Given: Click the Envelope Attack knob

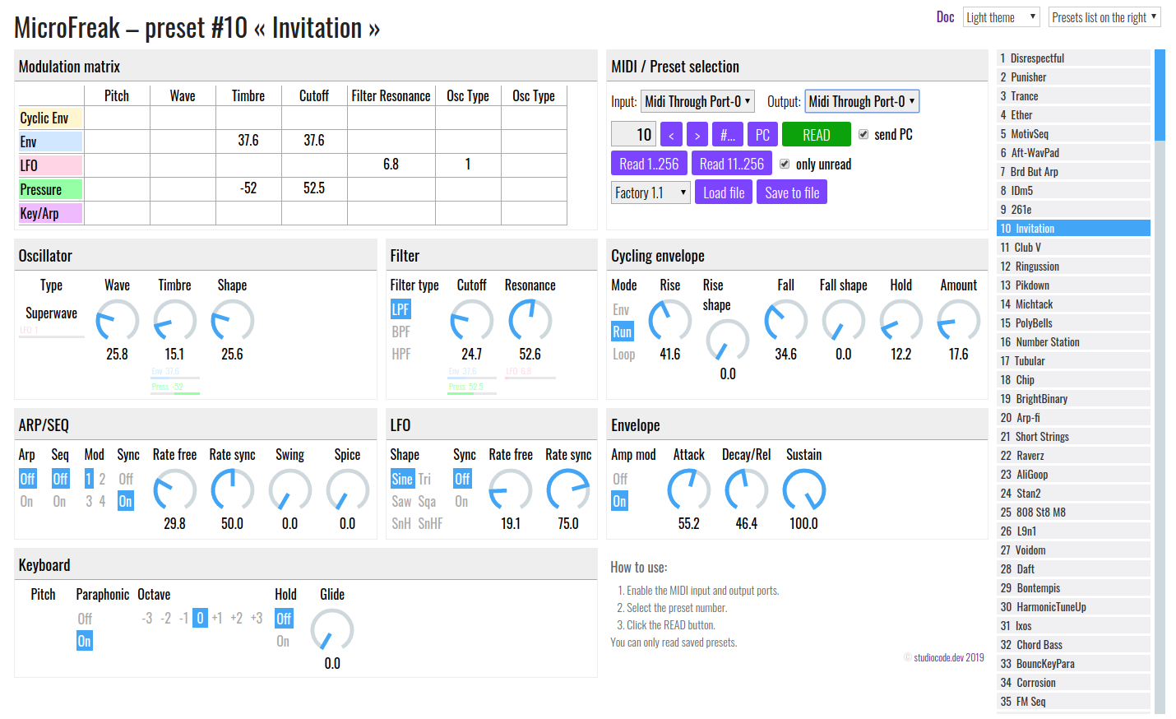Looking at the screenshot, I should (689, 490).
